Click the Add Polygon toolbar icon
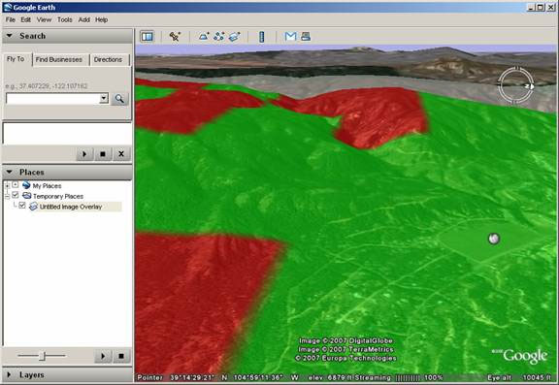The height and width of the screenshot is (385, 559). click(x=204, y=36)
